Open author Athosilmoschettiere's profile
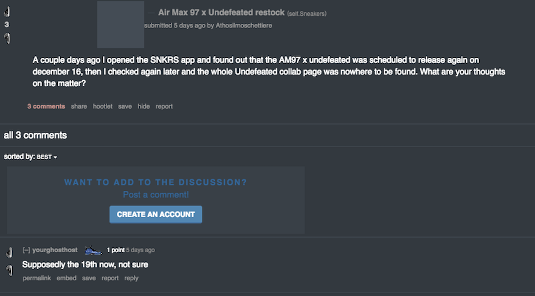The width and height of the screenshot is (535, 296). click(244, 26)
